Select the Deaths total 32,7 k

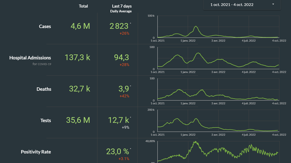[79, 89]
